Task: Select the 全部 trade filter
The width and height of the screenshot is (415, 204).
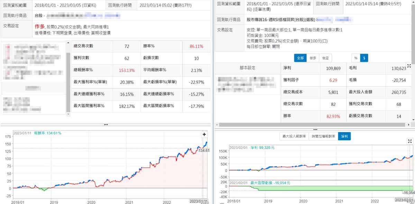Action: pyautogui.click(x=300, y=58)
